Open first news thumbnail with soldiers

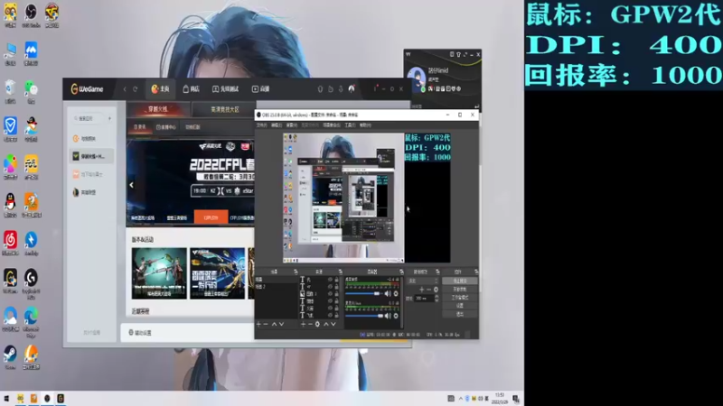click(159, 273)
